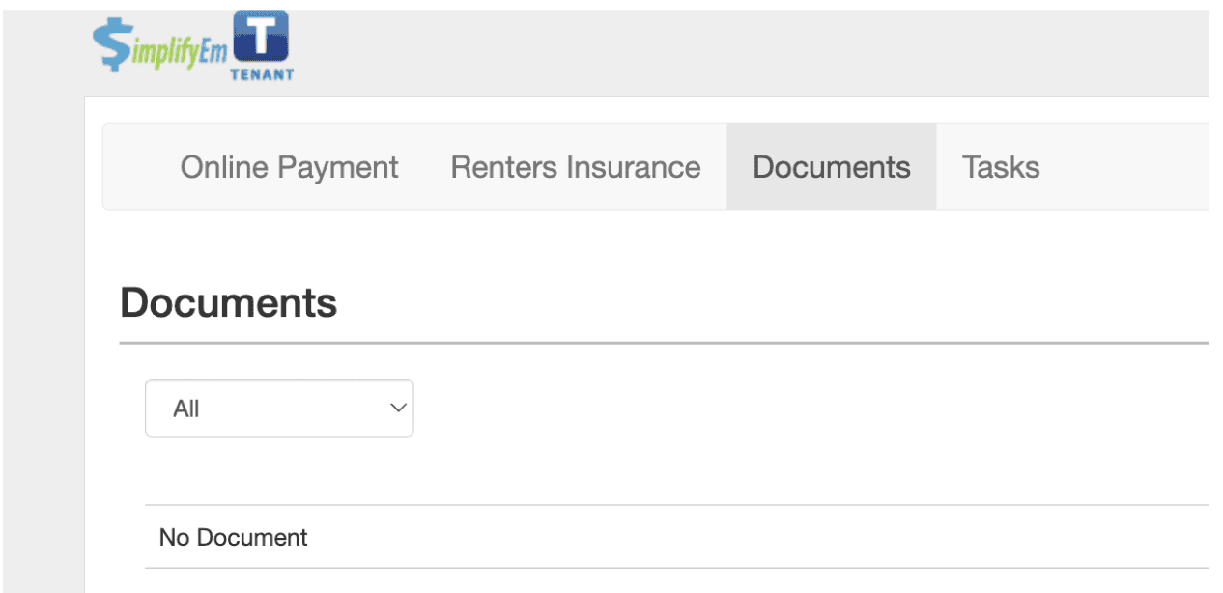Screen dimensions: 1223x593
Task: Click the chevron arrow in the filter dropdown
Action: pos(397,408)
